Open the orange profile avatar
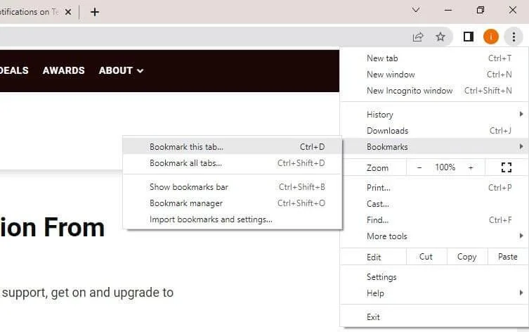 [x=491, y=37]
